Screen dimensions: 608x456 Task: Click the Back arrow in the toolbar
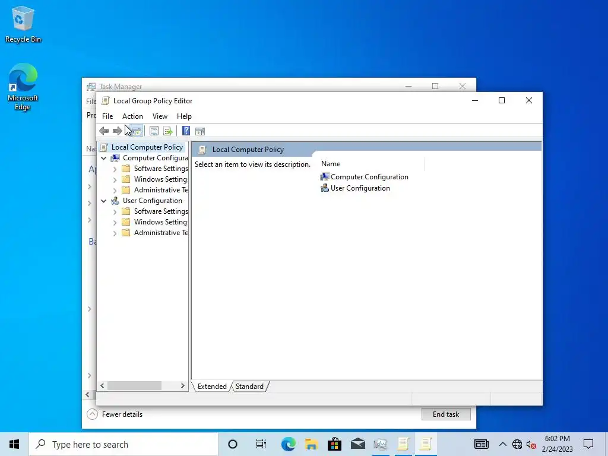click(x=104, y=131)
